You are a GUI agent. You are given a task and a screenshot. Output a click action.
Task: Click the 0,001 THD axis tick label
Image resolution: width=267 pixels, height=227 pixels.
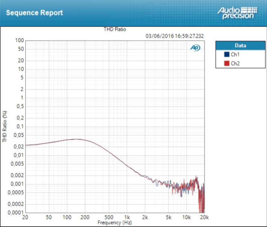tap(17, 184)
